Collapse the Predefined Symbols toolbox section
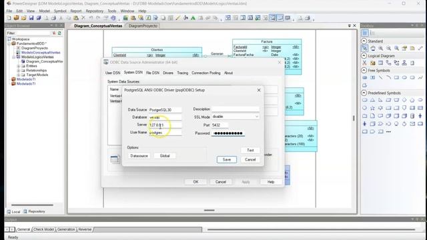427x240 pixels. [364, 93]
